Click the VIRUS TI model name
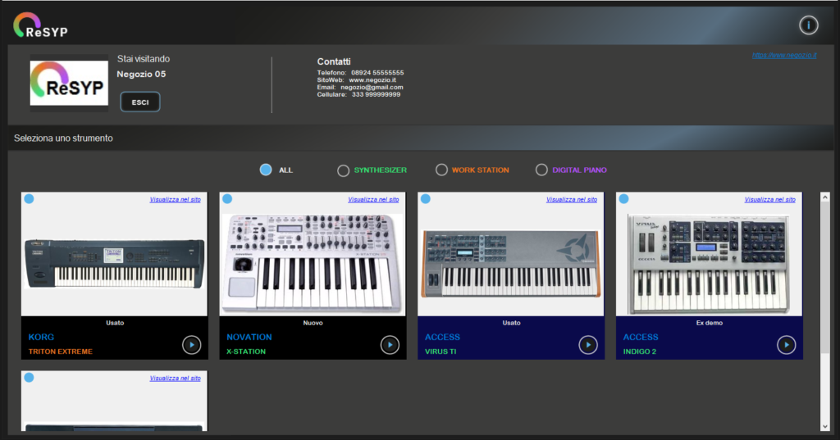The width and height of the screenshot is (840, 440). point(441,352)
